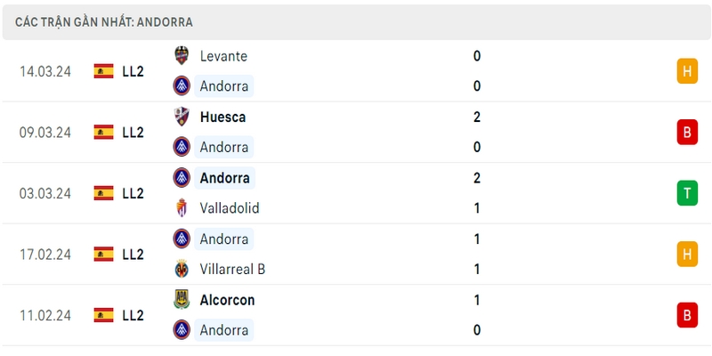The width and height of the screenshot is (712, 356).
Task: Click red B badge for Alcorcon match
Action: 687,315
